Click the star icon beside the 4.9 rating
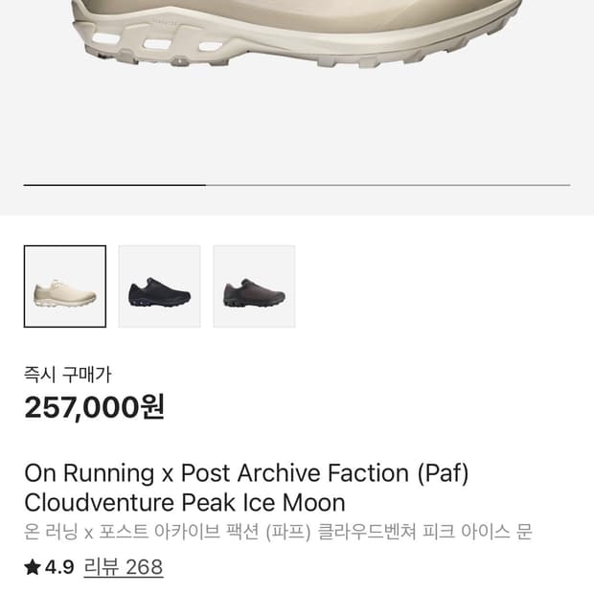 (33, 567)
